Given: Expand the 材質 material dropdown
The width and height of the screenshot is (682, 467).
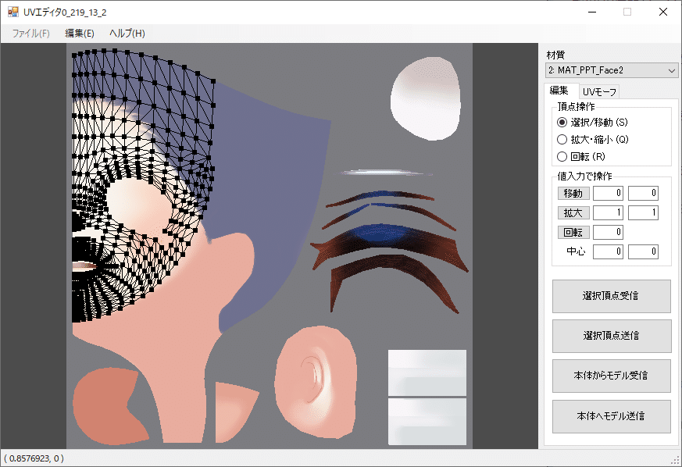Looking at the screenshot, I should coord(612,70).
